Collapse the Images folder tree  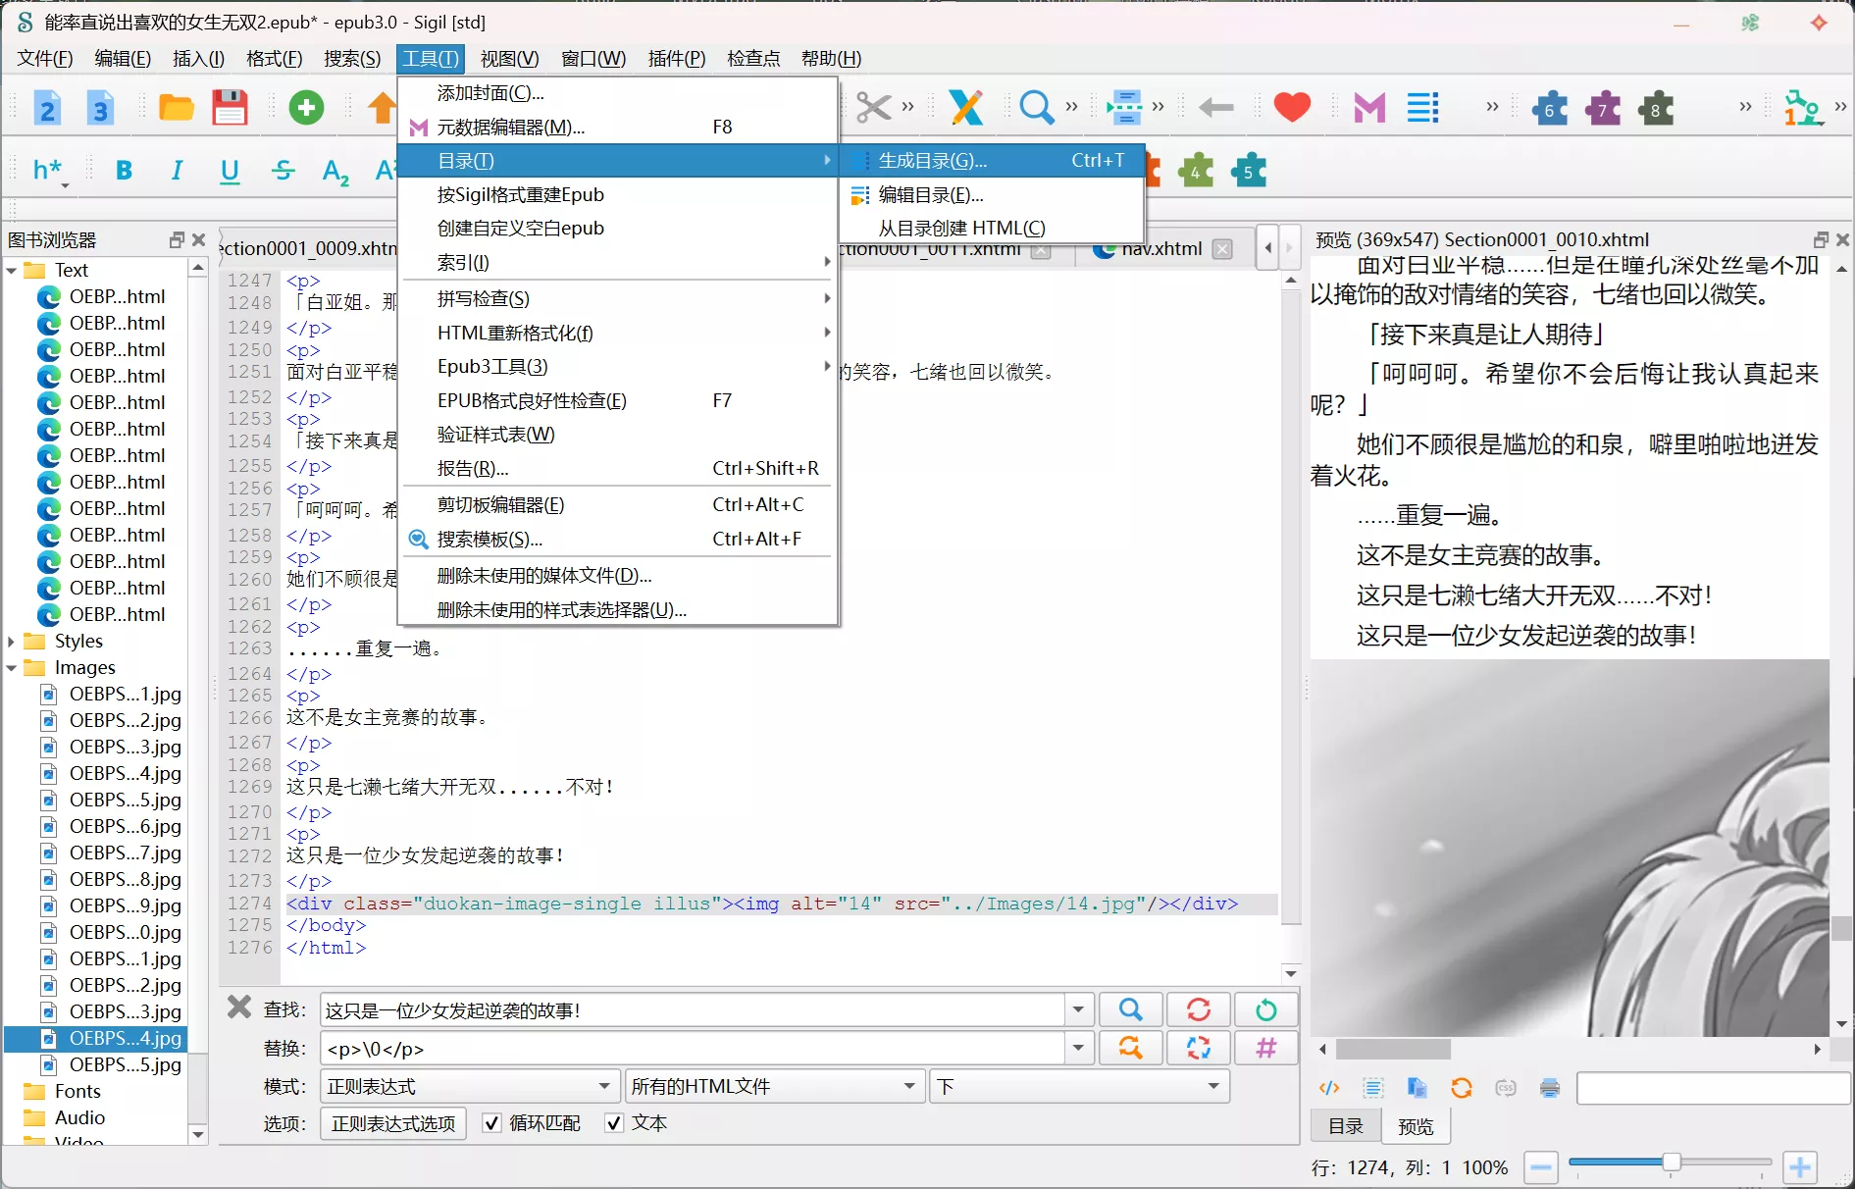coord(12,668)
